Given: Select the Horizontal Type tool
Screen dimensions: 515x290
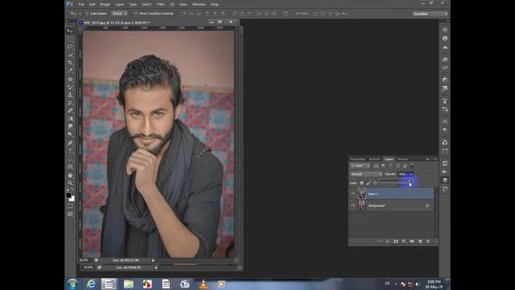Looking at the screenshot, I should pos(70,151).
